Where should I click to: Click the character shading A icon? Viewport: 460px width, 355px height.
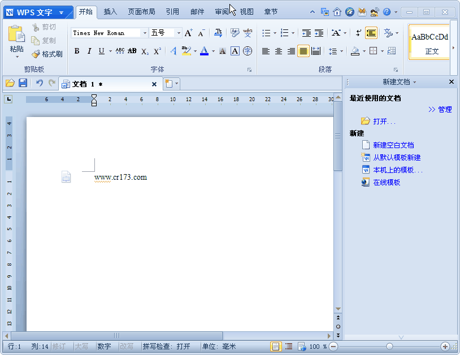pyautogui.click(x=223, y=51)
